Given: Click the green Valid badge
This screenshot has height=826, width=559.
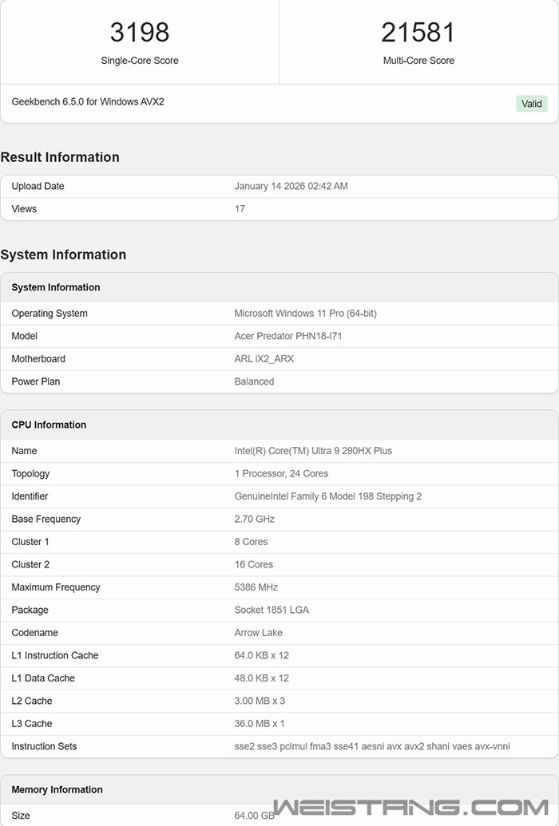Looking at the screenshot, I should 531,104.
